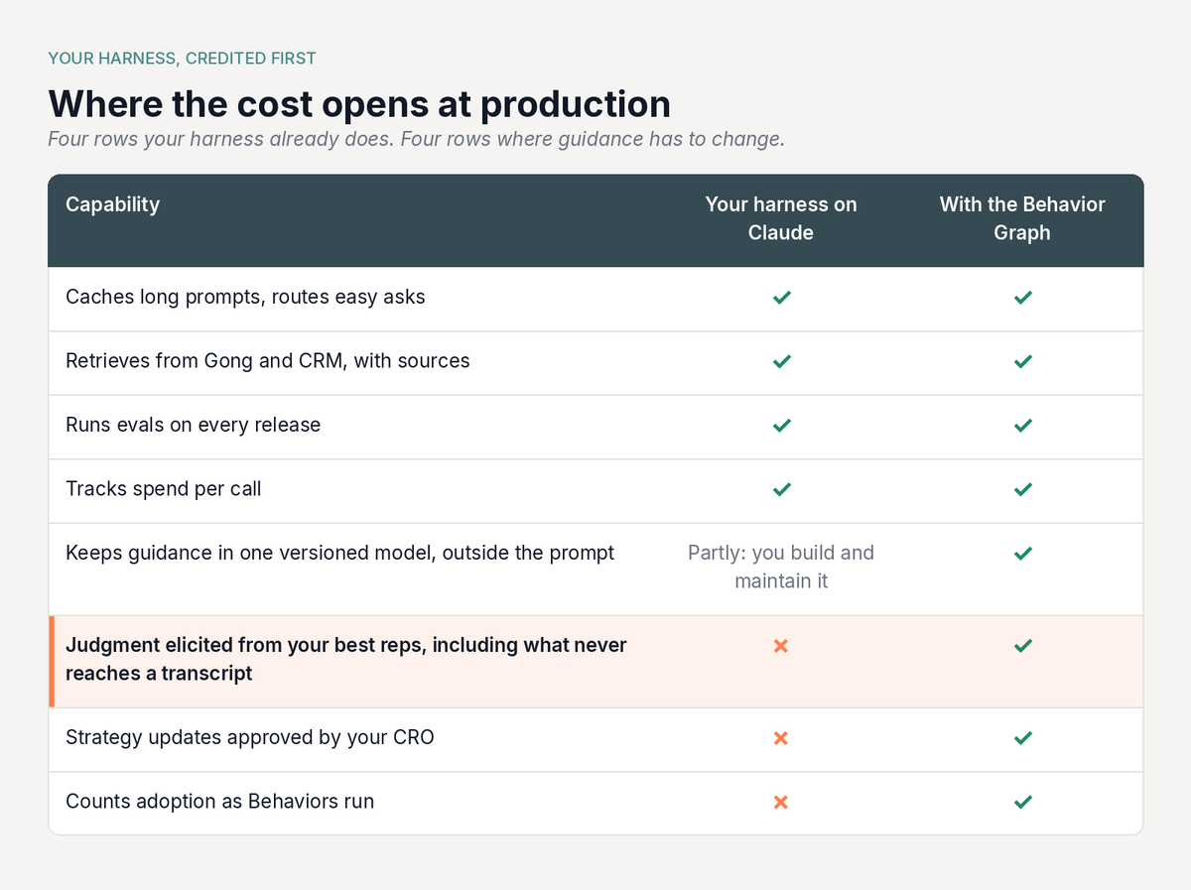This screenshot has width=1191, height=890.
Task: Click "Caches long prompts, routes easy asks" label
Action: [x=245, y=297]
